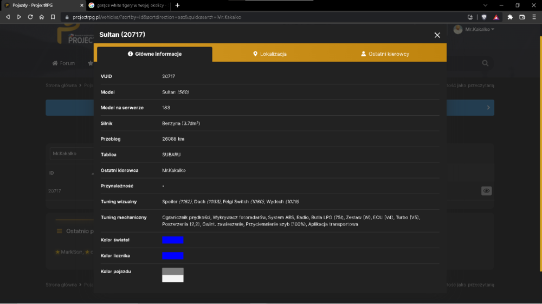Screen dimensions: 542x304
Task: Close the Pojazdy - Projec tRPG tab
Action: click(82, 5)
